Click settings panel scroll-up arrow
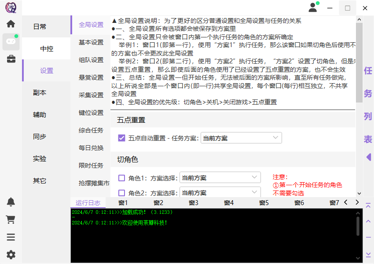 [359, 19]
